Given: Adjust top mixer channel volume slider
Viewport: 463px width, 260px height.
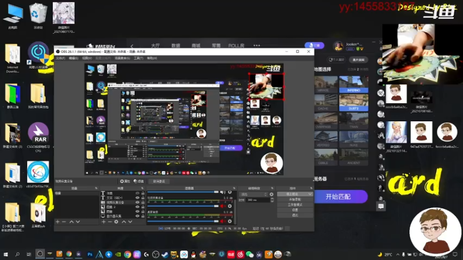Looking at the screenshot, I should click(183, 192).
